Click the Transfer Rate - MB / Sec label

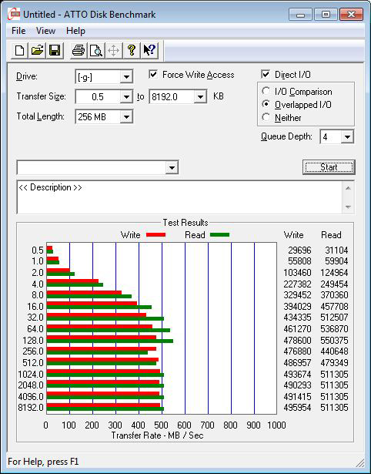coord(157,435)
